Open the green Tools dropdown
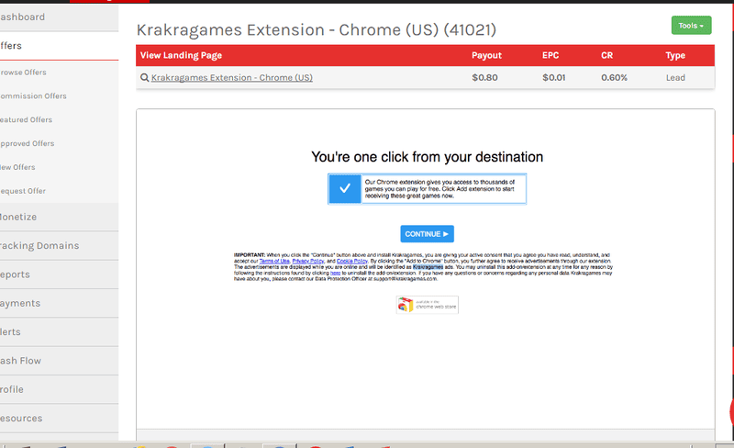The width and height of the screenshot is (734, 448). click(x=691, y=26)
